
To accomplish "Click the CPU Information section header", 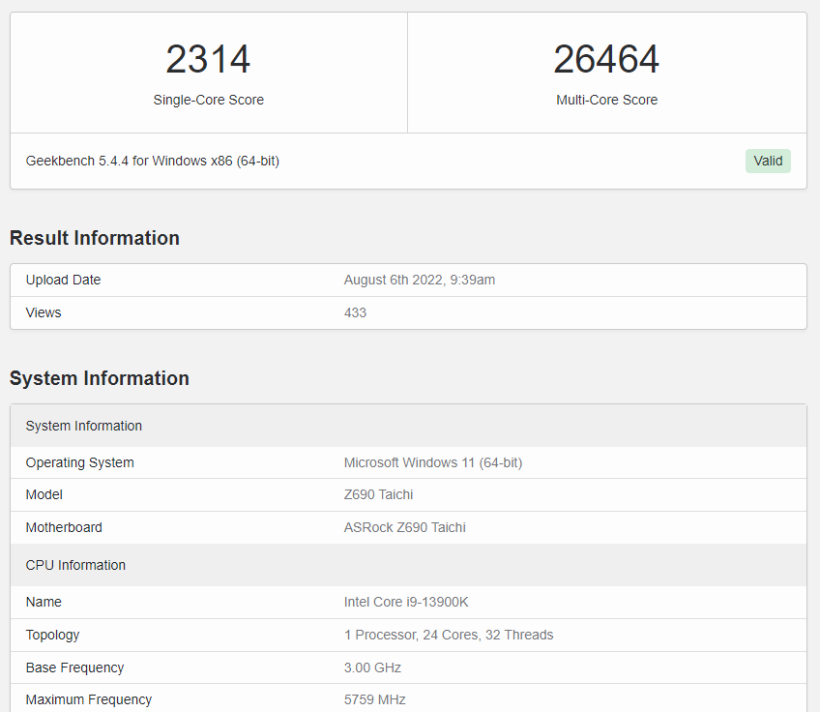I will point(408,565).
